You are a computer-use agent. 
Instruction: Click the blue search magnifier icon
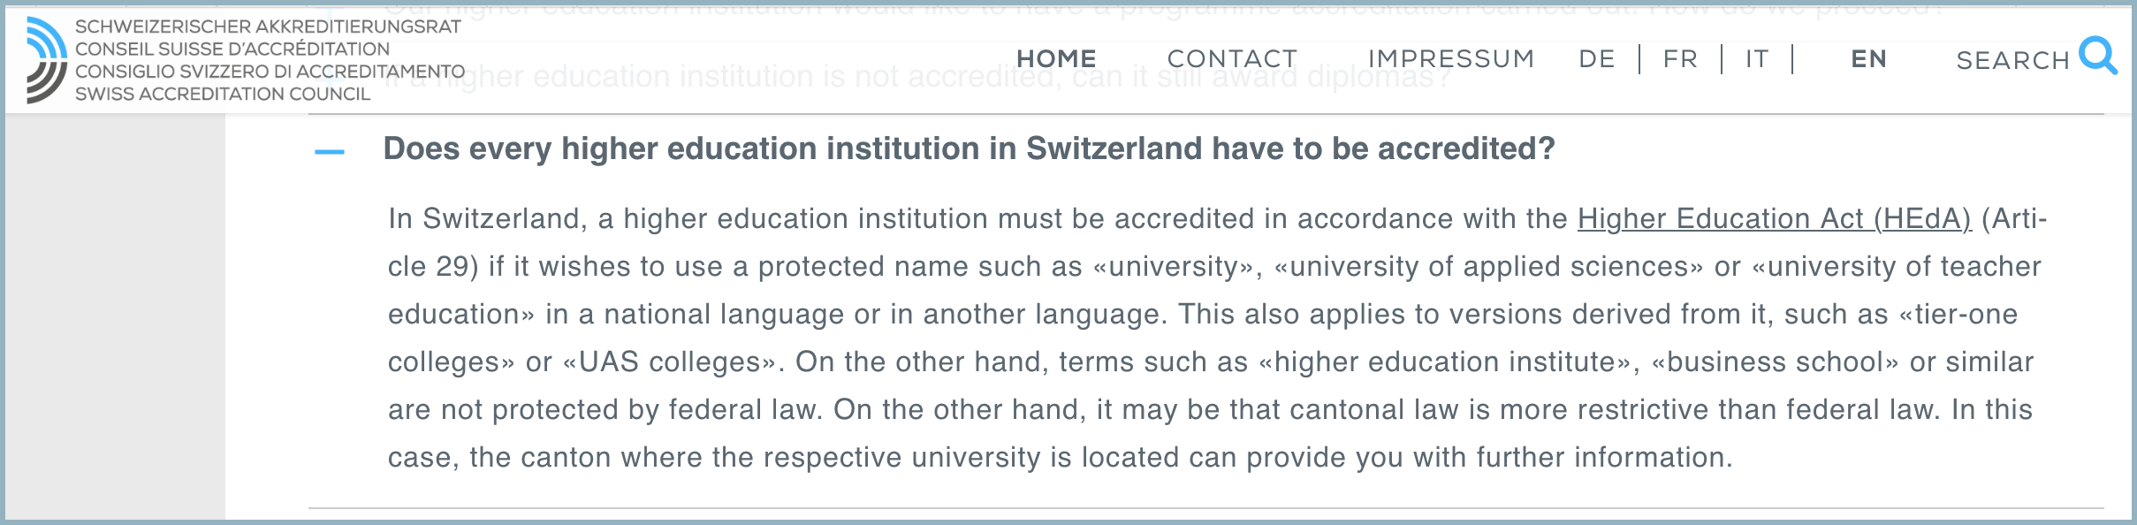coord(2097,57)
